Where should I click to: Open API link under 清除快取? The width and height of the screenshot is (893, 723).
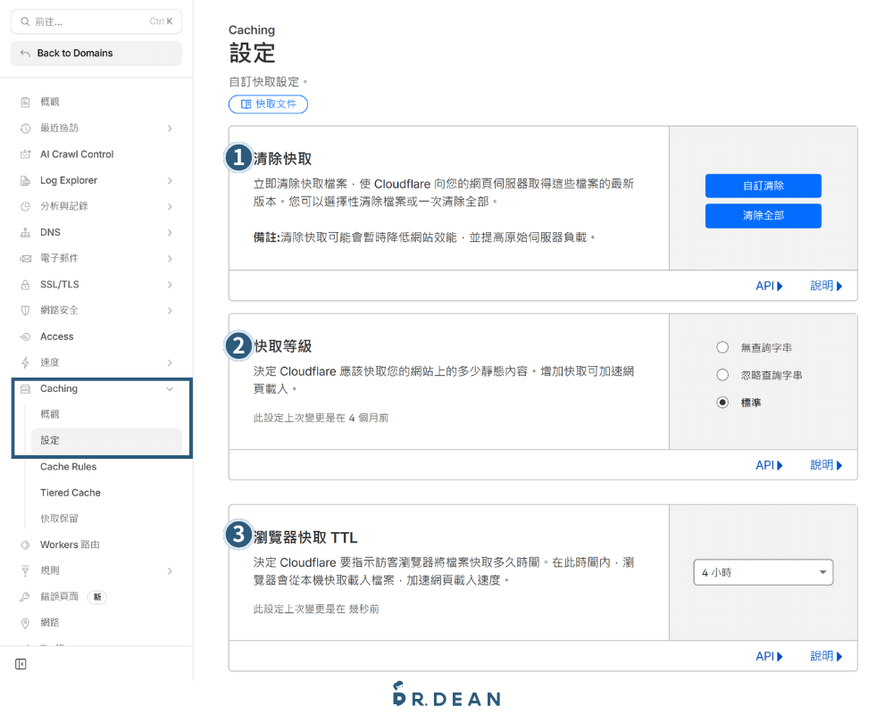tap(769, 286)
